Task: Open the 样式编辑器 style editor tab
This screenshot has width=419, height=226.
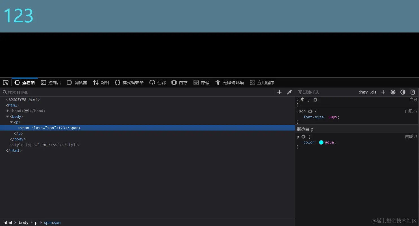Action: (x=129, y=83)
